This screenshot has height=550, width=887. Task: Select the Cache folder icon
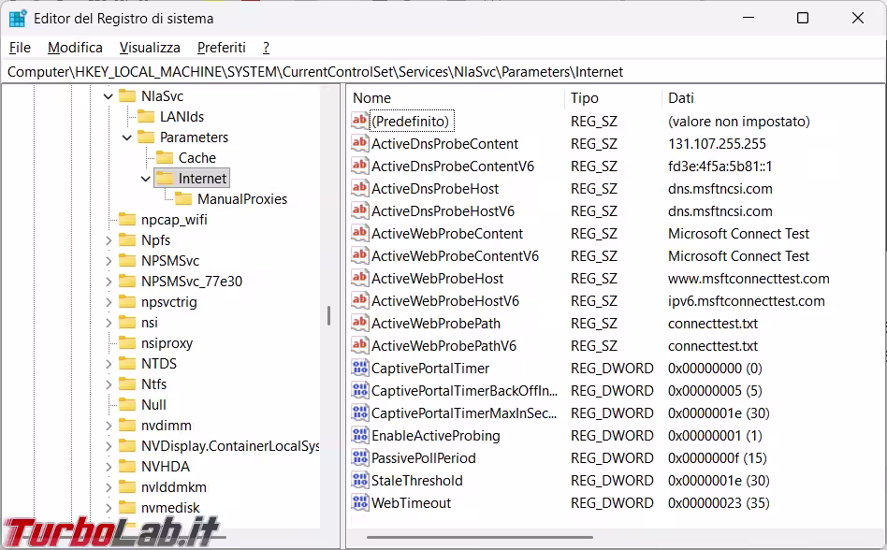click(165, 158)
